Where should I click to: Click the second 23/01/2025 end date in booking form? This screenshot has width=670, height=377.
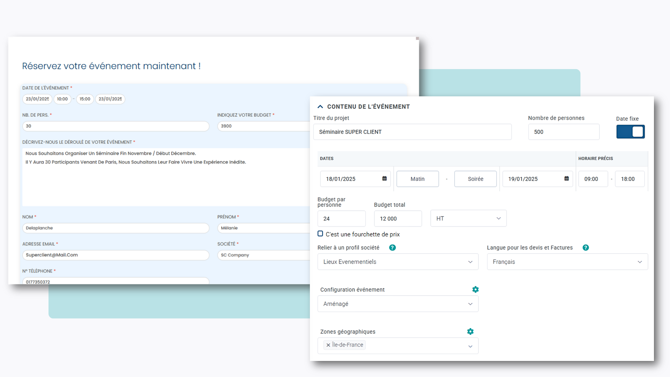[x=110, y=99]
